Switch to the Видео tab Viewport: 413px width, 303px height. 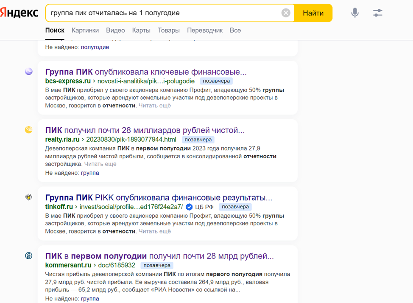[115, 30]
